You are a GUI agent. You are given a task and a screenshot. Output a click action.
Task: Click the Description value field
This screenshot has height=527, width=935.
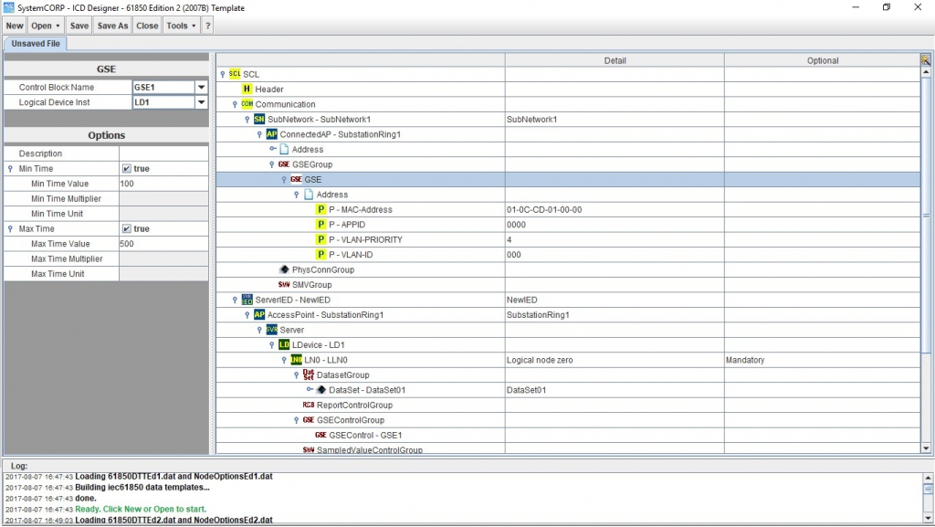163,153
